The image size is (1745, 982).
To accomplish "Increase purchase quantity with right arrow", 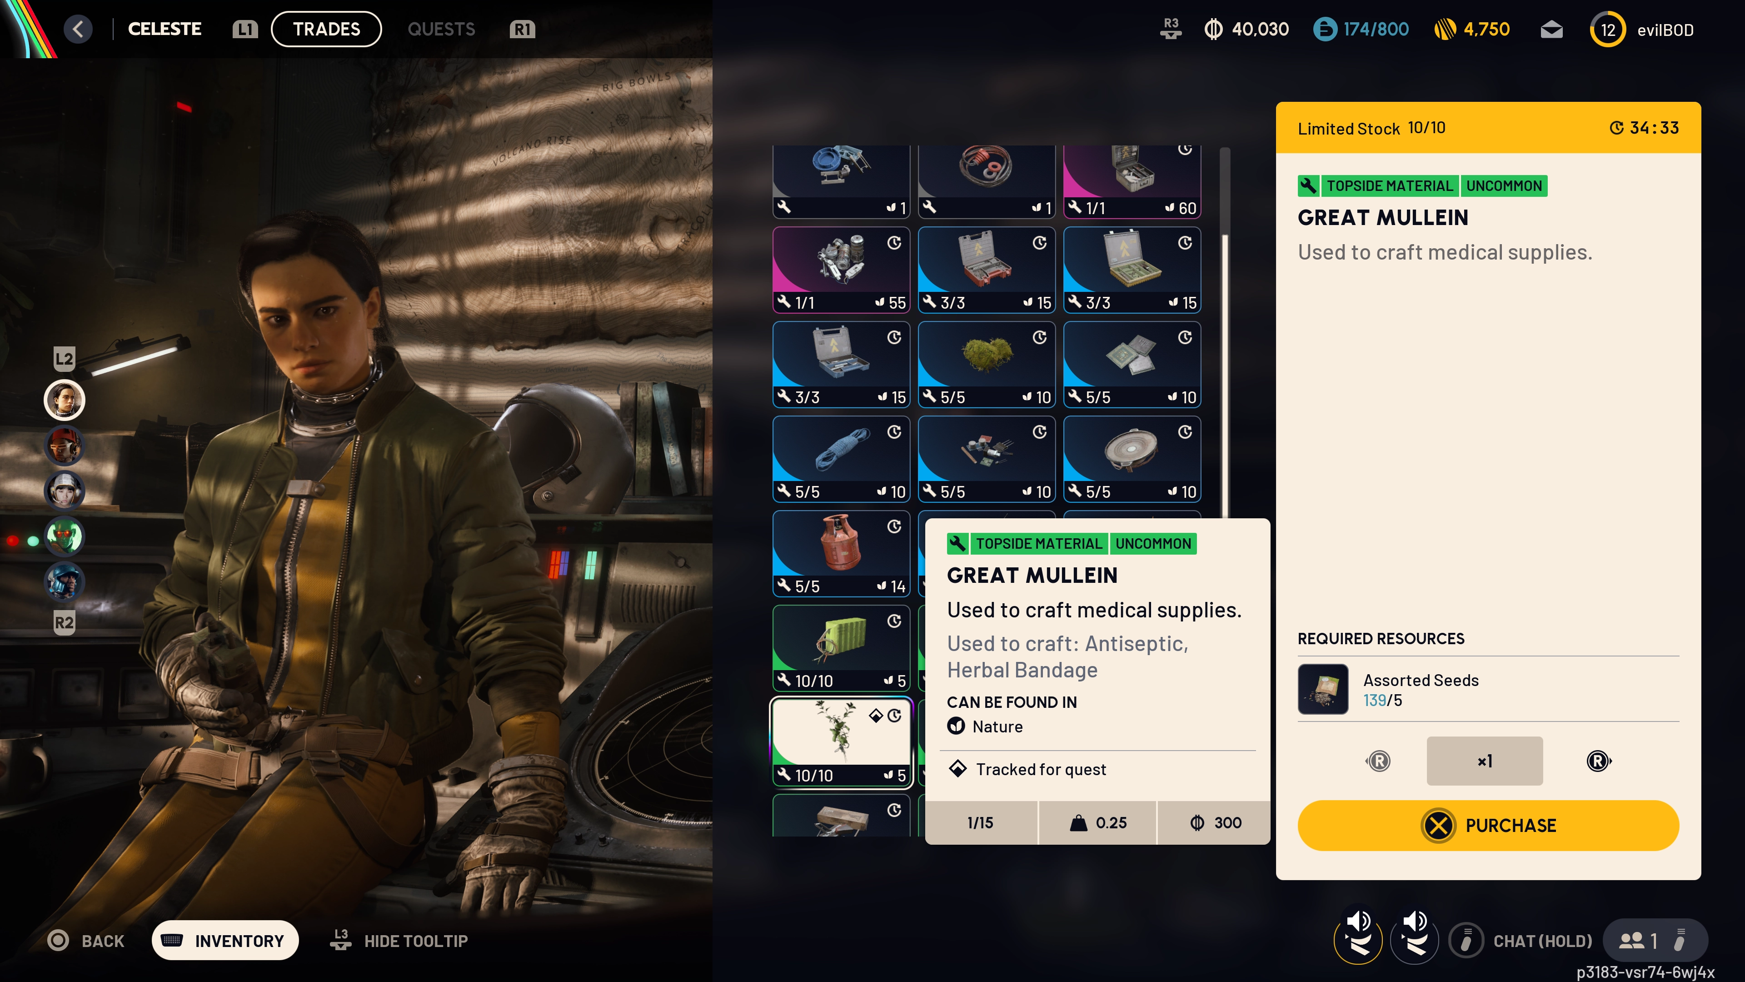I will tap(1599, 761).
